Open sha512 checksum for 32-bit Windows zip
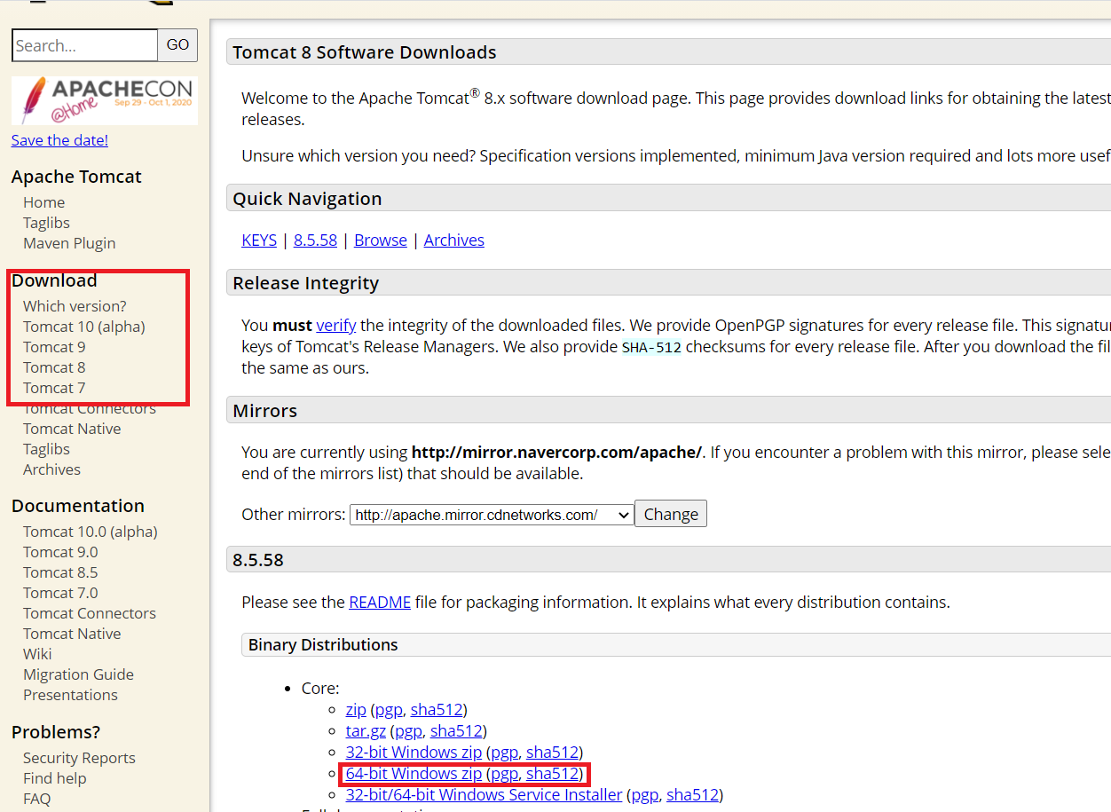 552,753
